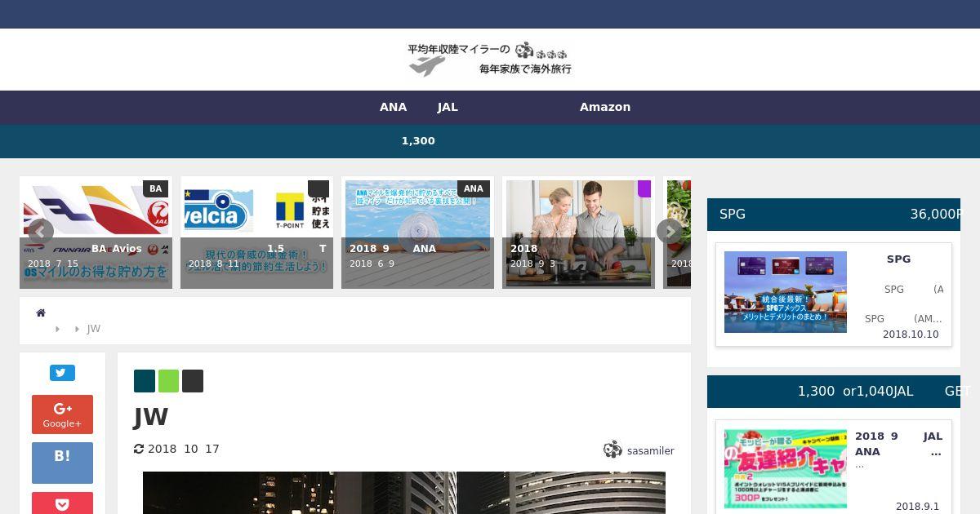Save the article to Pocket
The height and width of the screenshot is (514, 980).
[x=62, y=503]
